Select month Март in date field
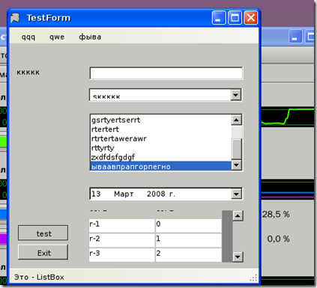 click(124, 194)
